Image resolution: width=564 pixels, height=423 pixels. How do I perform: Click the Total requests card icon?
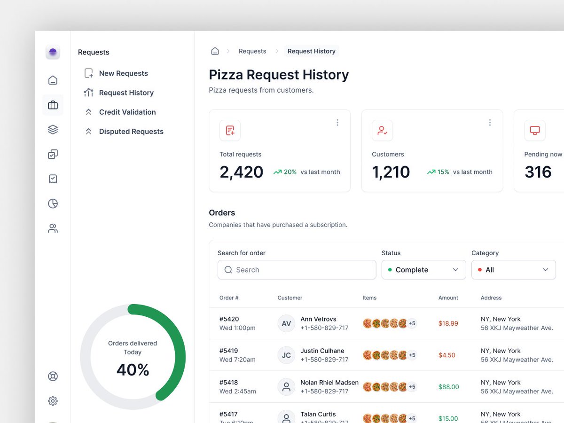coord(230,131)
